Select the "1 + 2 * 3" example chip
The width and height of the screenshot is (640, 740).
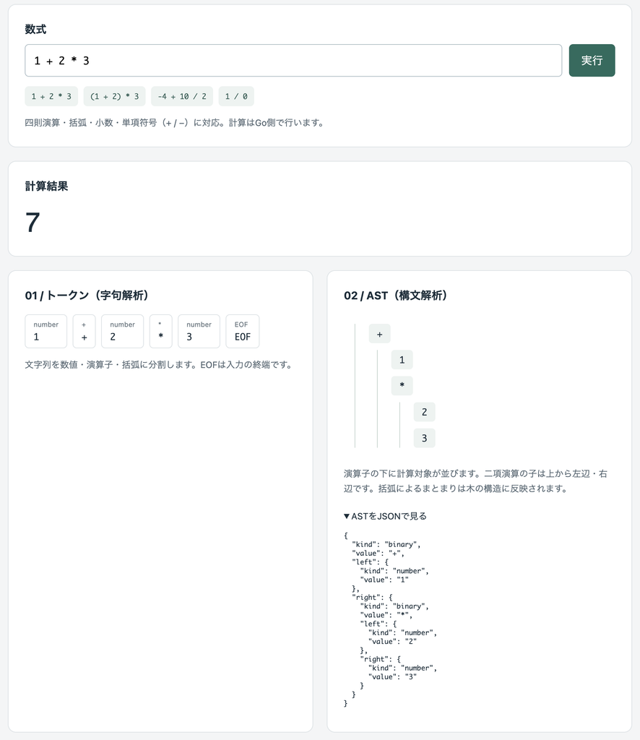pyautogui.click(x=51, y=96)
